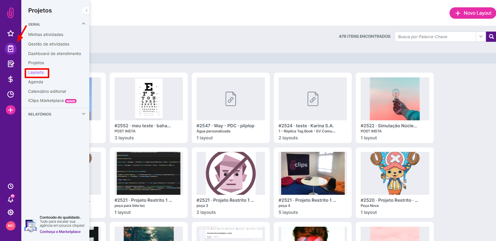Open the lightbulb thumbnail of #2522
Image resolution: width=496 pixels, height=241 pixels.
(395, 99)
